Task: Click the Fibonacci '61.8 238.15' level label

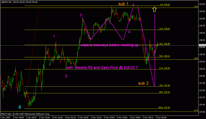Action: [x=164, y=68]
